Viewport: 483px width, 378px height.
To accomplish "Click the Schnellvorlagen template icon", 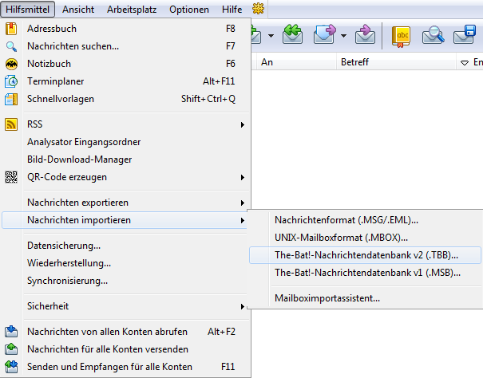I will point(11,99).
